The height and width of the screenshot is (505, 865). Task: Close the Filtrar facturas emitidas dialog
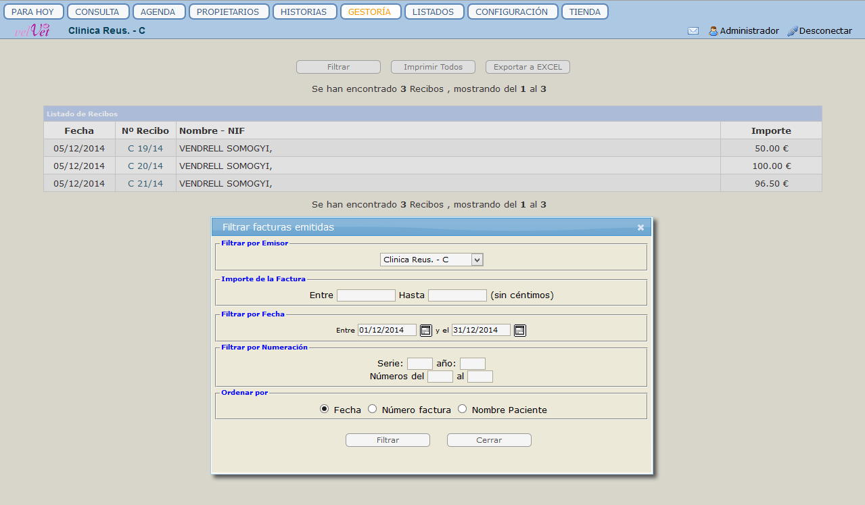(640, 228)
